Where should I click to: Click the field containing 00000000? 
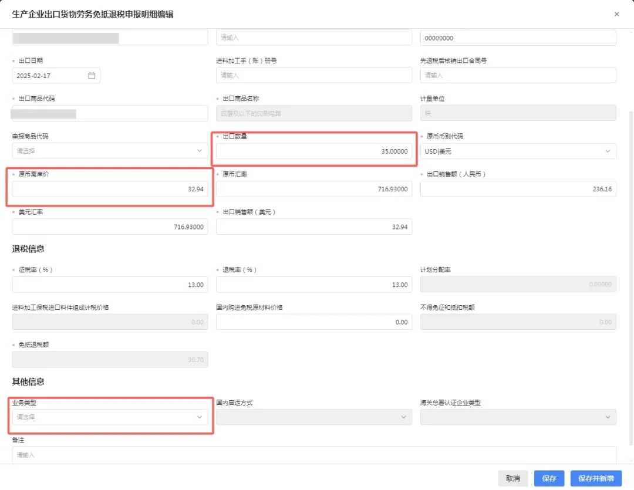(x=518, y=38)
